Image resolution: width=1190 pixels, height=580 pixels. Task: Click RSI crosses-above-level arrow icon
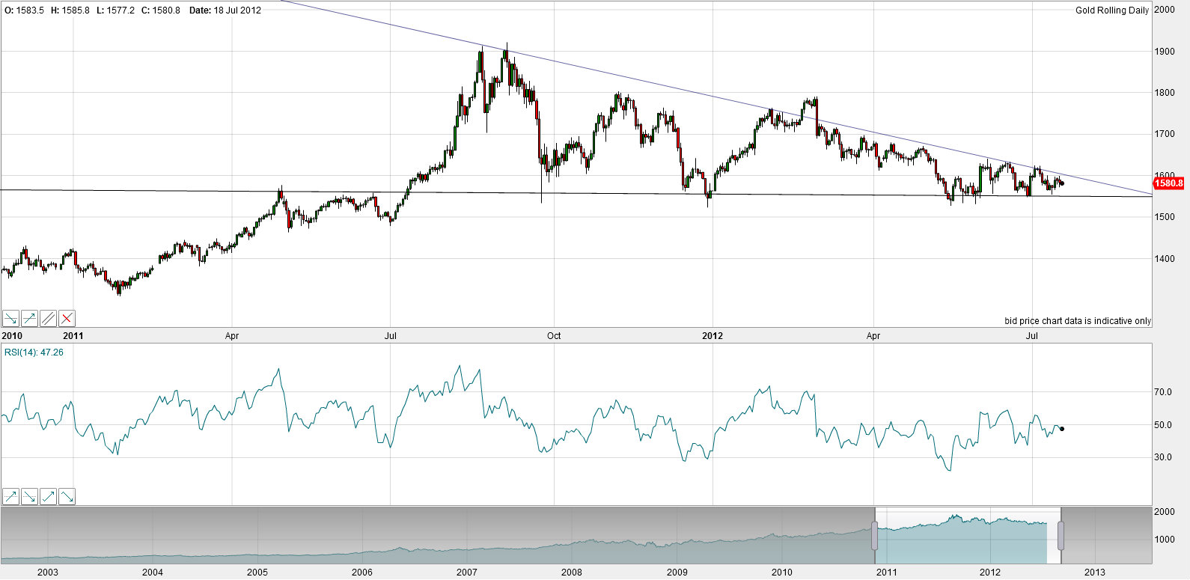pos(11,496)
